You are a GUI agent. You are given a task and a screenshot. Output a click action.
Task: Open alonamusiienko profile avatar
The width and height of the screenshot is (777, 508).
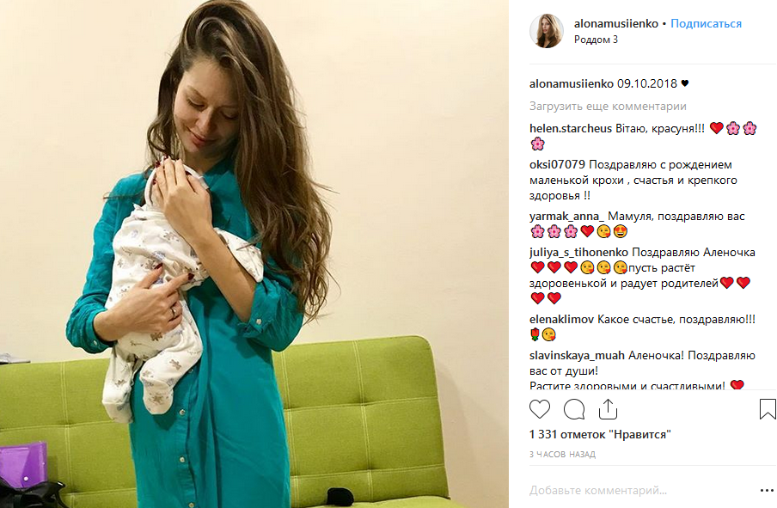click(x=547, y=31)
